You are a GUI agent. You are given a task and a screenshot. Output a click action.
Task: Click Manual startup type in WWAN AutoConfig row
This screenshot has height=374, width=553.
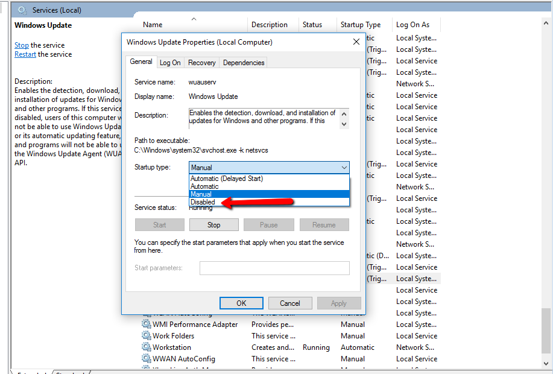353,359
